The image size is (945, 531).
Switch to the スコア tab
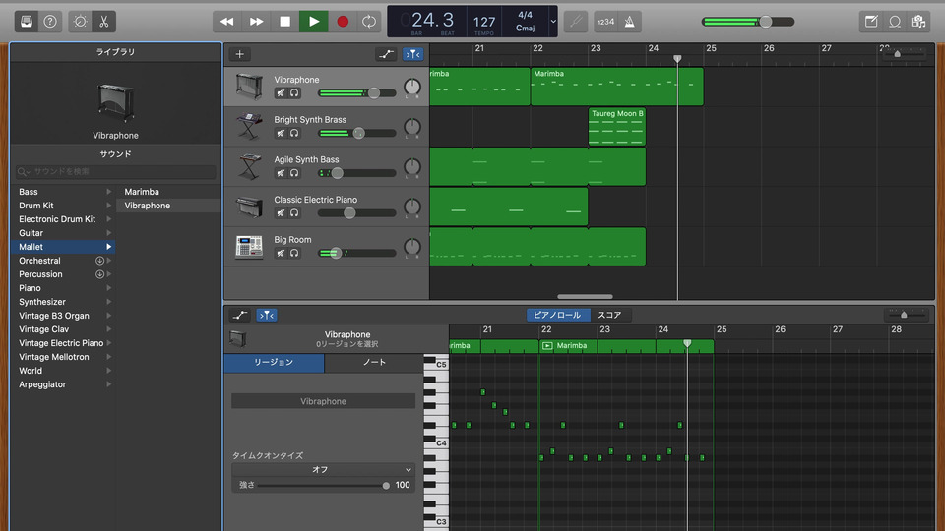pos(609,315)
